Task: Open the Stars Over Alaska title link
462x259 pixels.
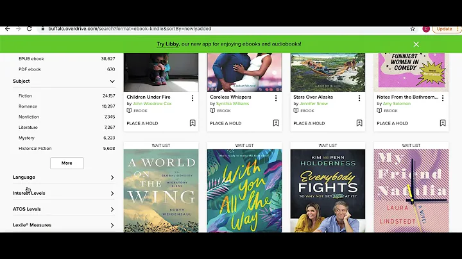Action: tap(313, 97)
